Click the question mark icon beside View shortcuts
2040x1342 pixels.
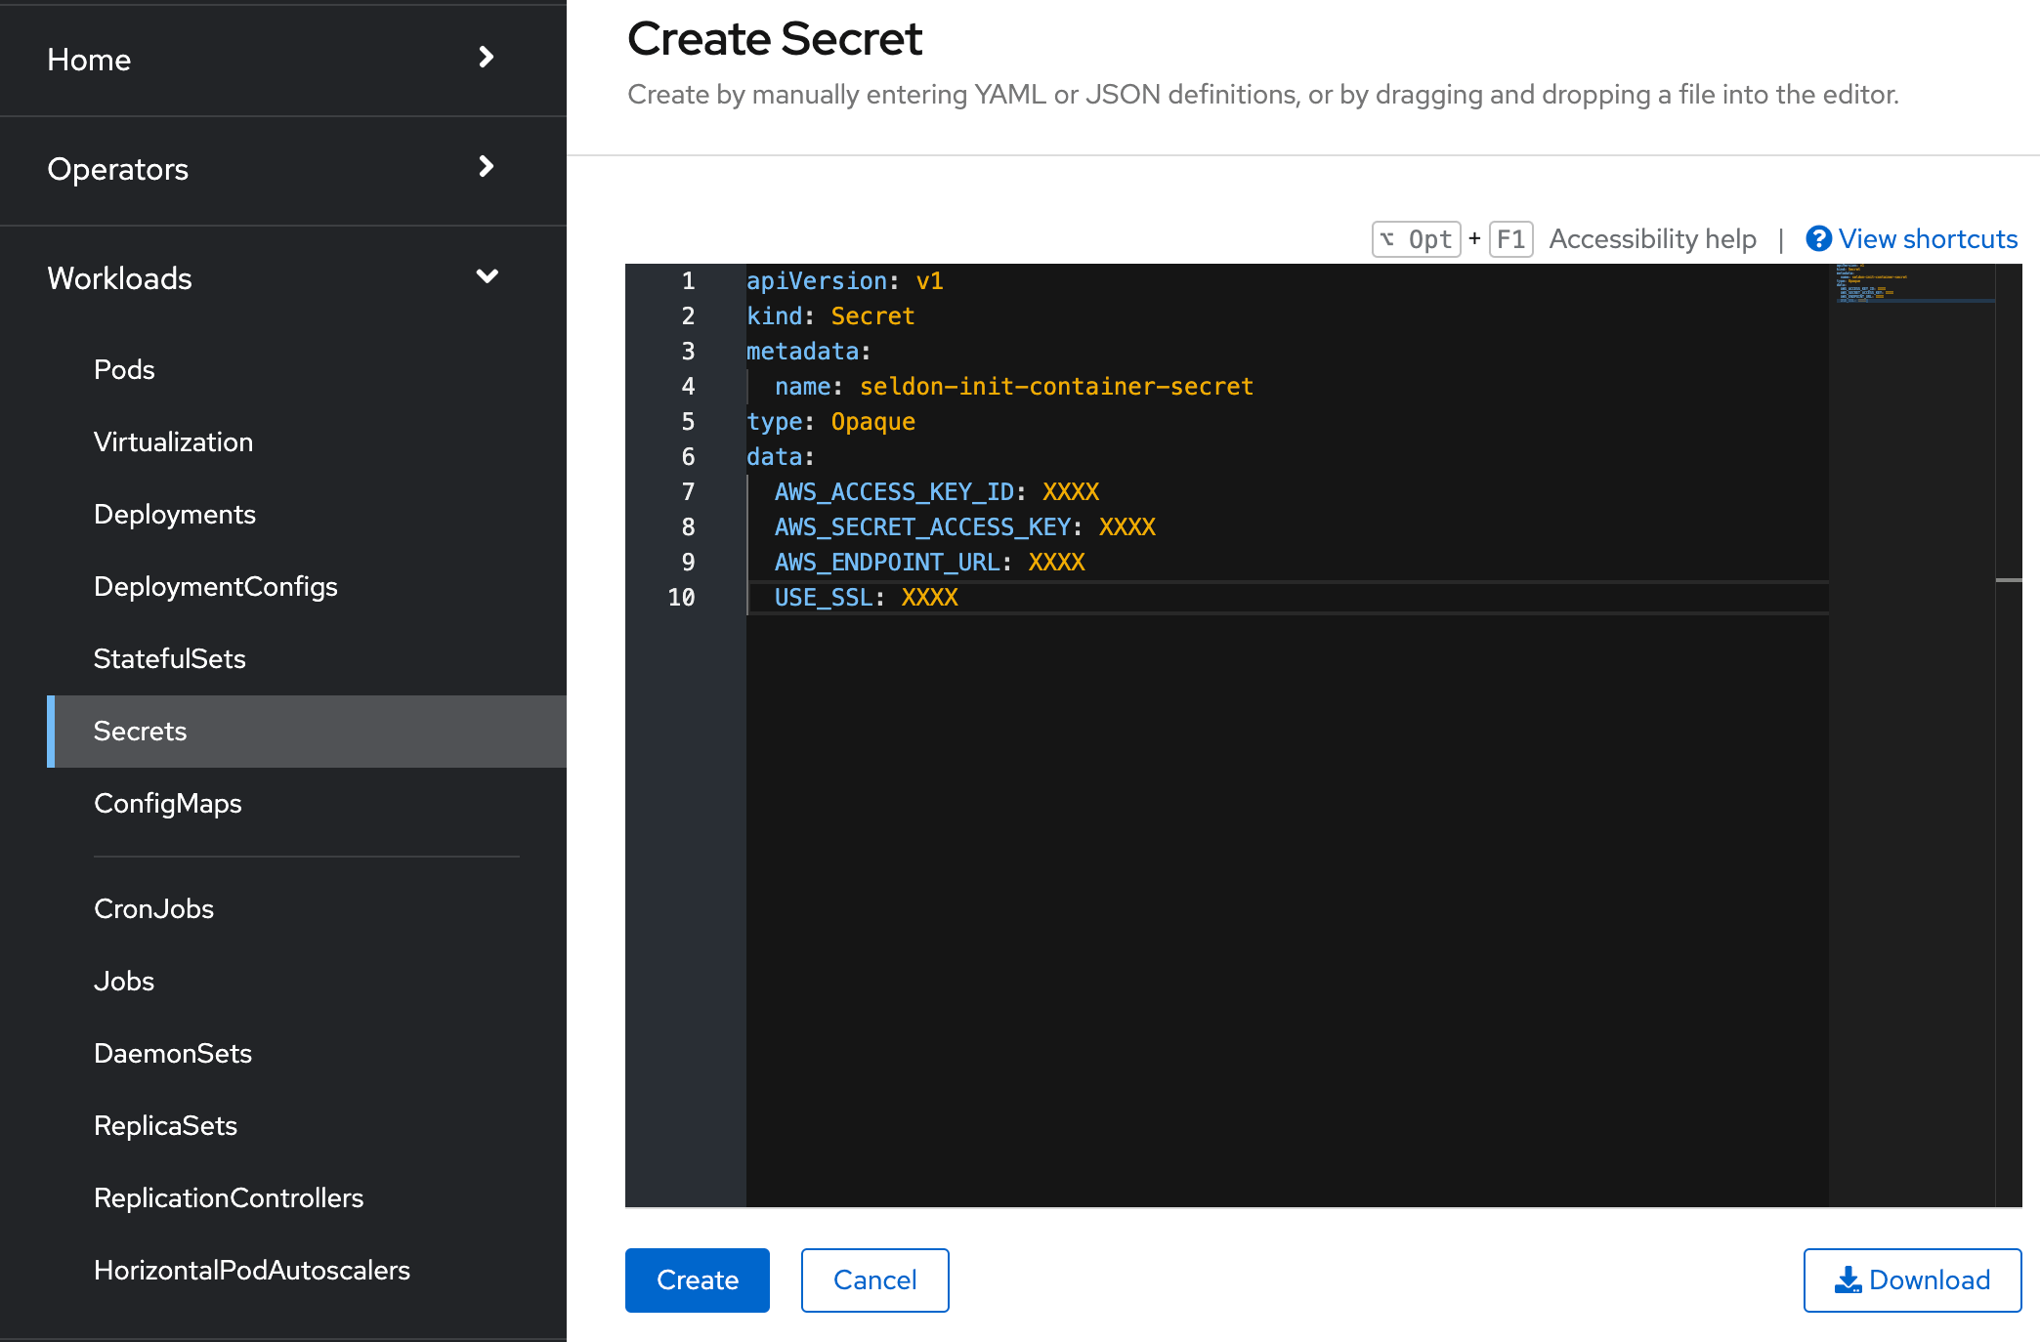[1819, 238]
